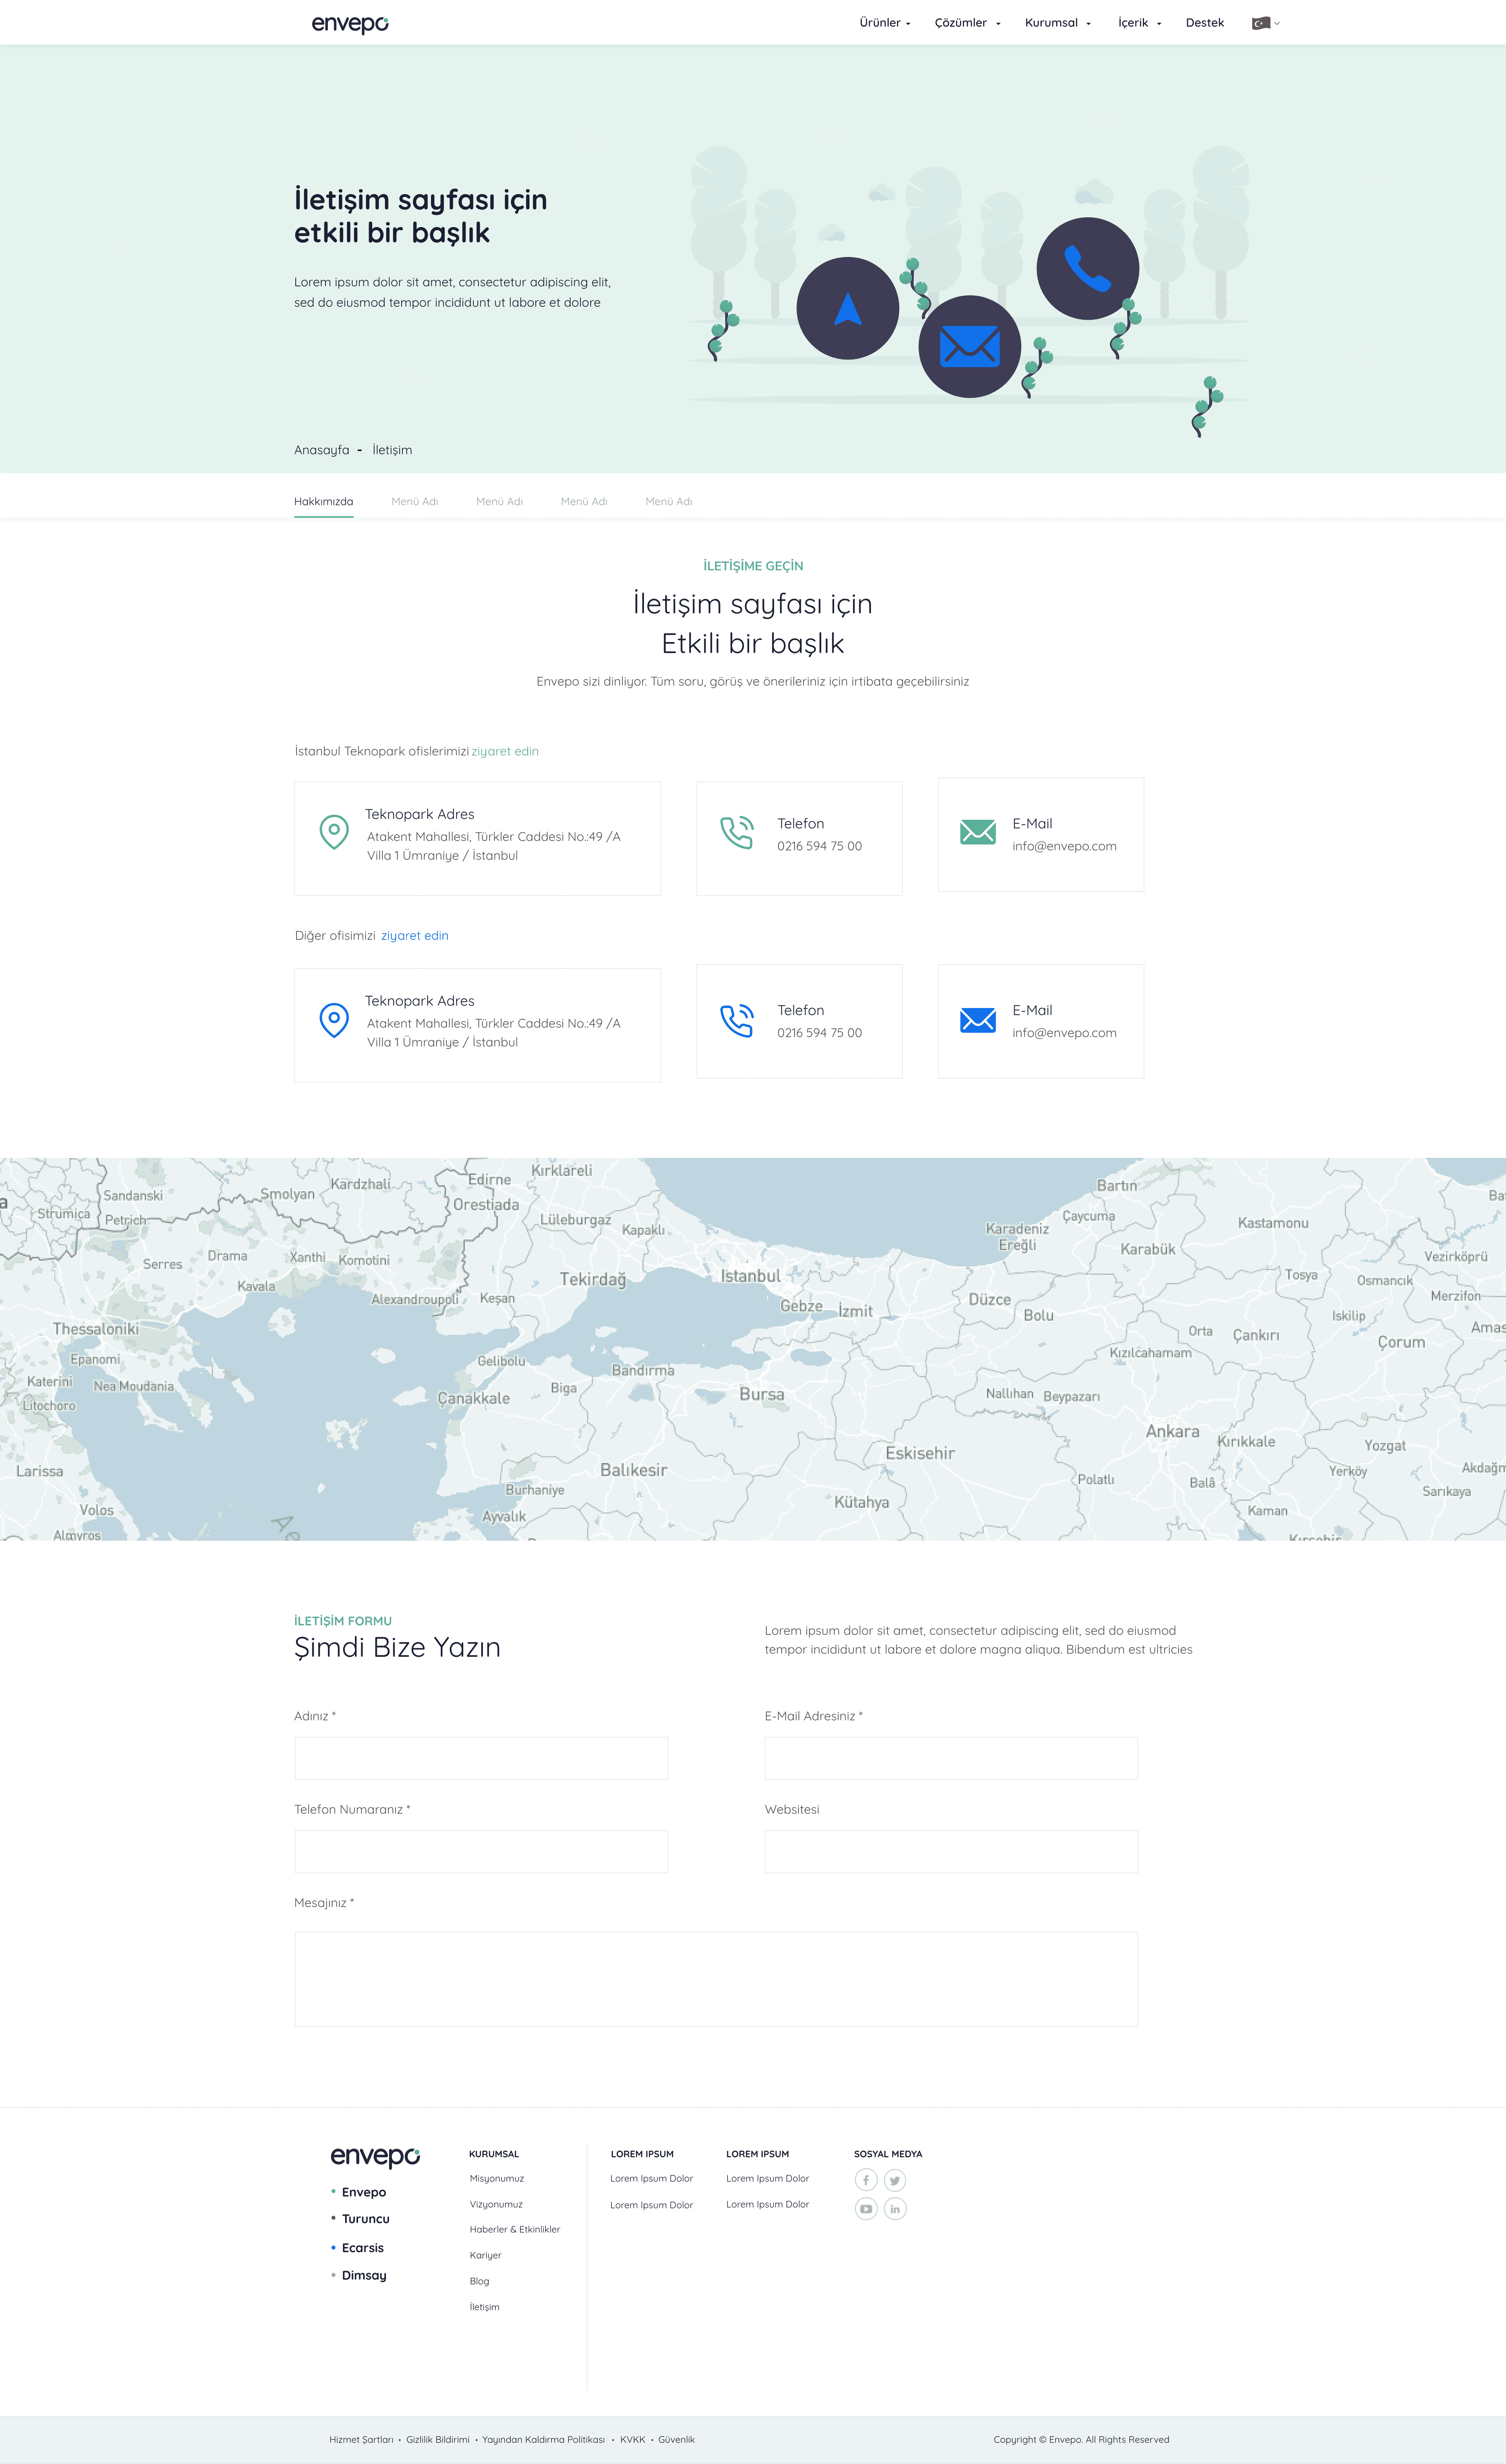Open Turuncu brand link in footer

coord(366,2218)
